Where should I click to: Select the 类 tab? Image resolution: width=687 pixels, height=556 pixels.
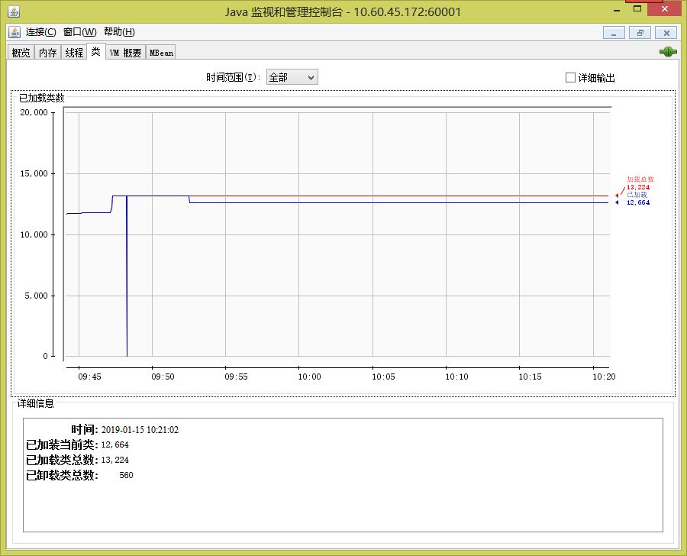tap(96, 52)
